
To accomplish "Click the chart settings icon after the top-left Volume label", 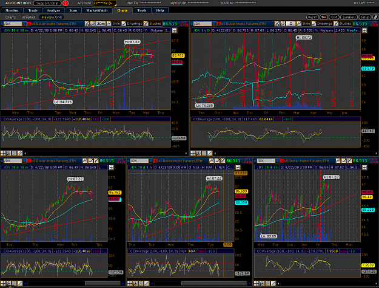I will tap(174, 30).
